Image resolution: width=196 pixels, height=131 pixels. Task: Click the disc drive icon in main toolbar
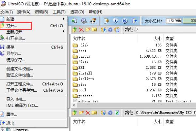point(84,21)
